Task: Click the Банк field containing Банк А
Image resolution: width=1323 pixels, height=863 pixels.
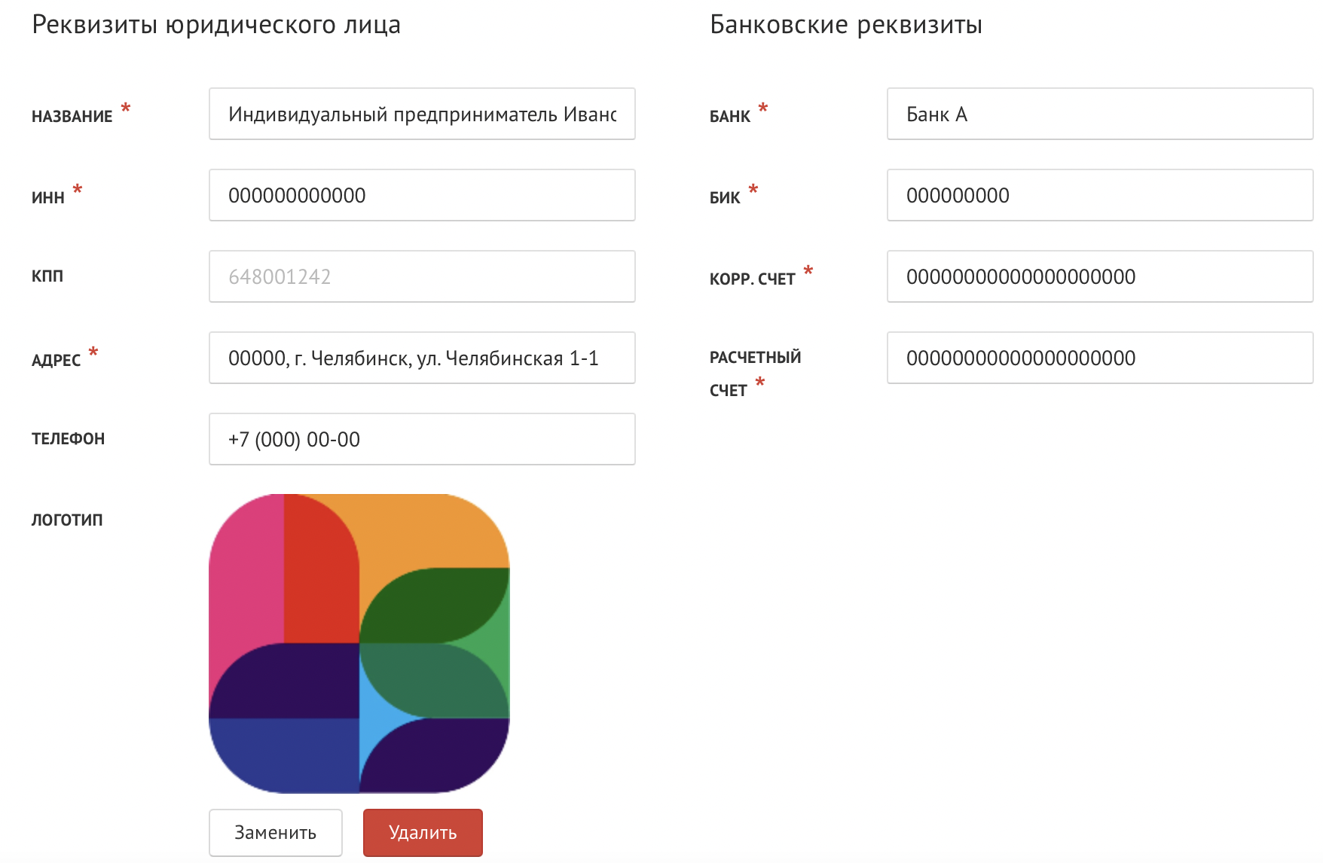Action: coord(1100,114)
